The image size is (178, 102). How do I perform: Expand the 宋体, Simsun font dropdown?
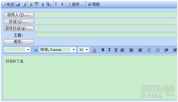point(74,50)
